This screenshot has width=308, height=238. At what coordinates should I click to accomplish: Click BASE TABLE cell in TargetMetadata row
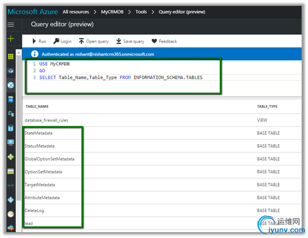268,185
